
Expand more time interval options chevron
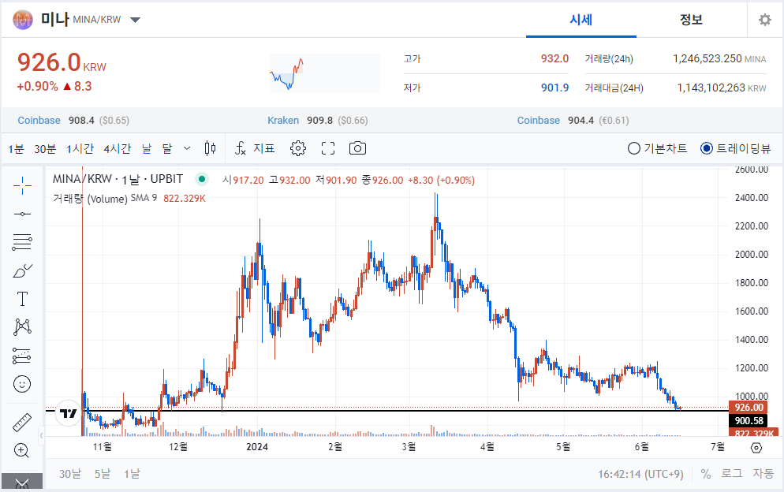[x=187, y=148]
